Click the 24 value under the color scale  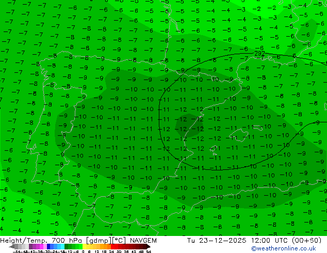tap(111, 251)
